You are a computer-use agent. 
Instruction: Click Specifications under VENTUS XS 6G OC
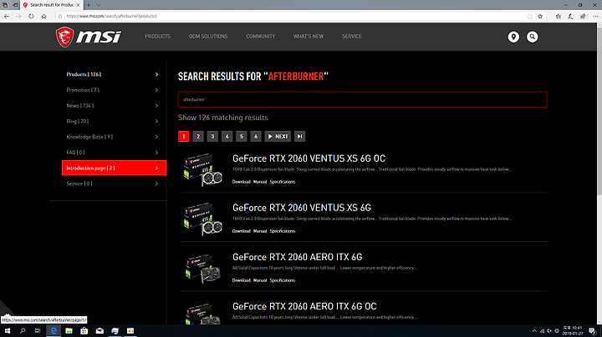283,182
